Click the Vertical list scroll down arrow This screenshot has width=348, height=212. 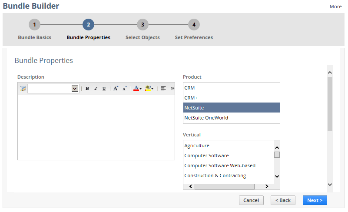pos(277,176)
